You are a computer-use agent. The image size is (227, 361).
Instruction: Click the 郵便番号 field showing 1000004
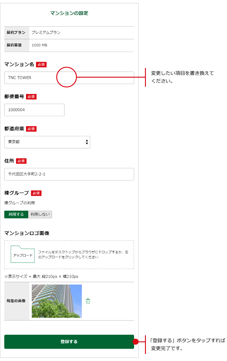pos(34,110)
